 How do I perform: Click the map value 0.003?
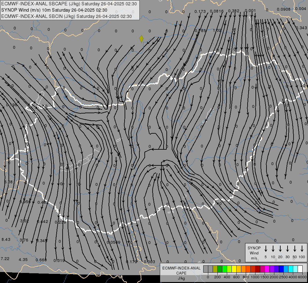click(x=149, y=262)
